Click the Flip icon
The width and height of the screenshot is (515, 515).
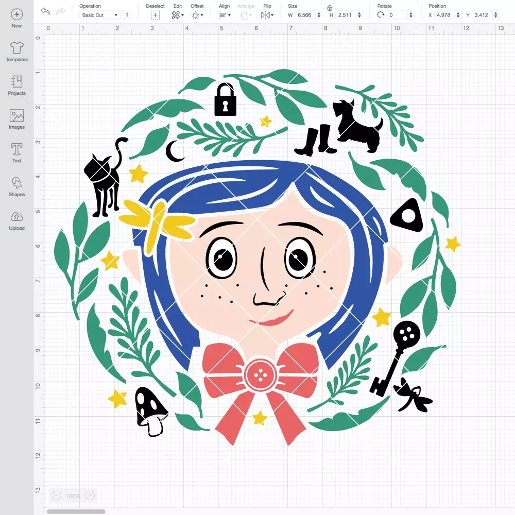(265, 15)
